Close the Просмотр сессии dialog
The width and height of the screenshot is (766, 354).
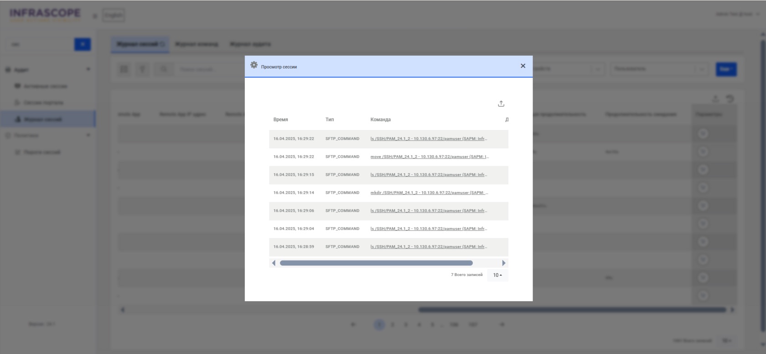pyautogui.click(x=523, y=66)
